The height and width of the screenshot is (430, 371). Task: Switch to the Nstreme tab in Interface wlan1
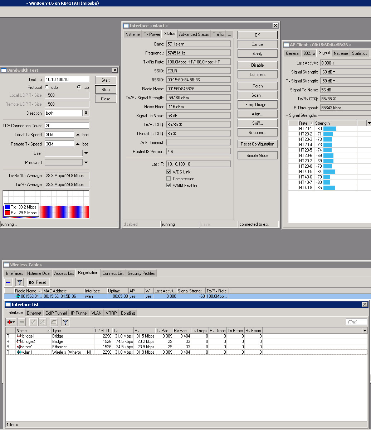[132, 34]
